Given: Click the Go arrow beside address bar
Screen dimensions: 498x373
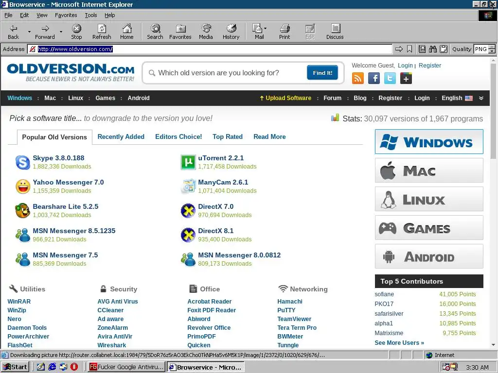Looking at the screenshot, I should [x=399, y=49].
